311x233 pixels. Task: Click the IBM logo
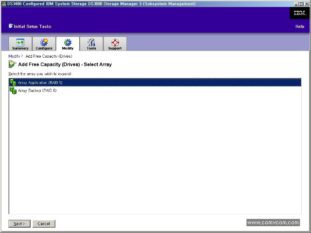click(300, 13)
